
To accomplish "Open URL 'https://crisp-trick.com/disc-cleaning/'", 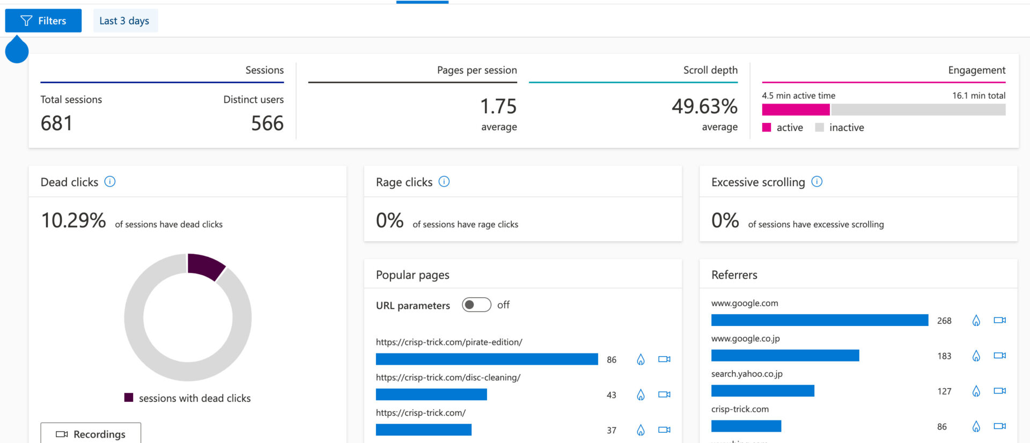I will coord(448,378).
